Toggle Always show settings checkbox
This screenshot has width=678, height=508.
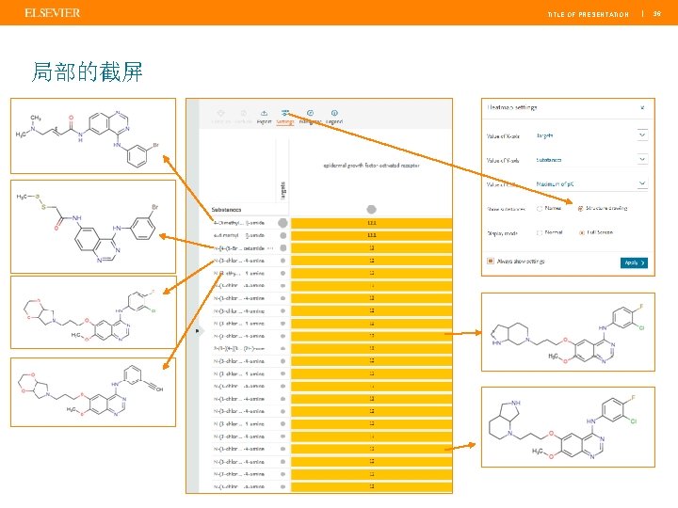coord(491,261)
